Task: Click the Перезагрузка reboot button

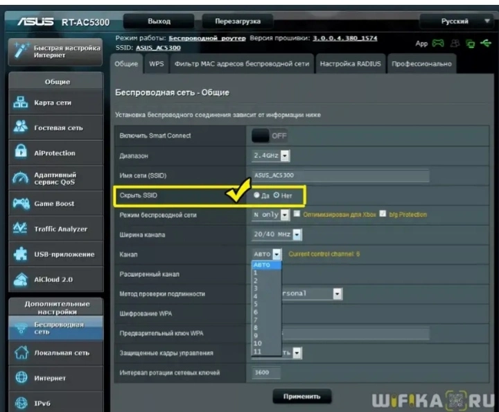Action: (x=238, y=22)
